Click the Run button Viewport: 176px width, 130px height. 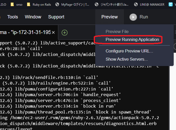[139, 17]
